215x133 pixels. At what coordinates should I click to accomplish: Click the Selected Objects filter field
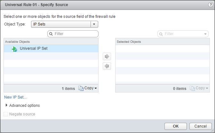(182, 33)
